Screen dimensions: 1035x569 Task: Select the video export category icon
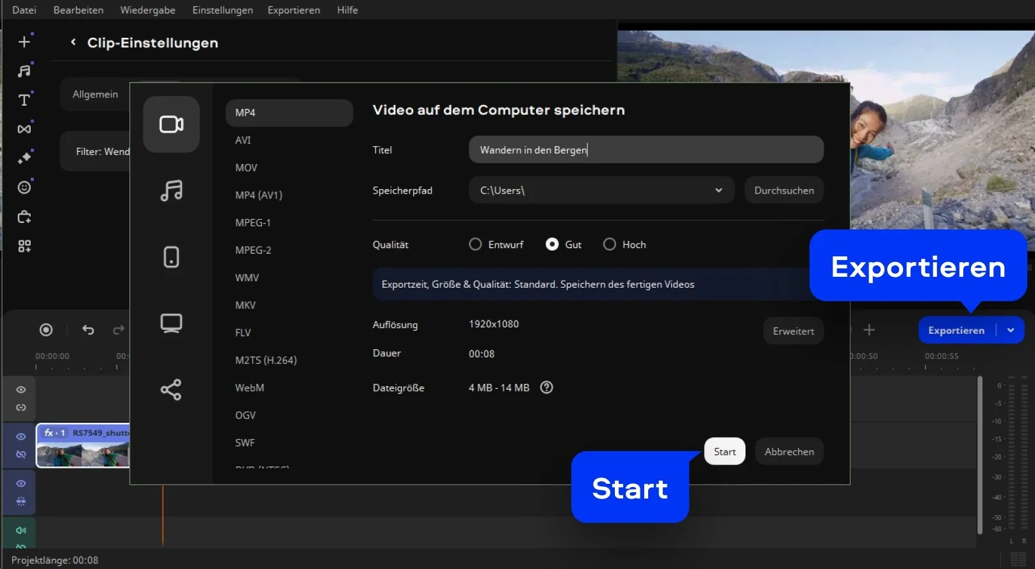coord(171,124)
